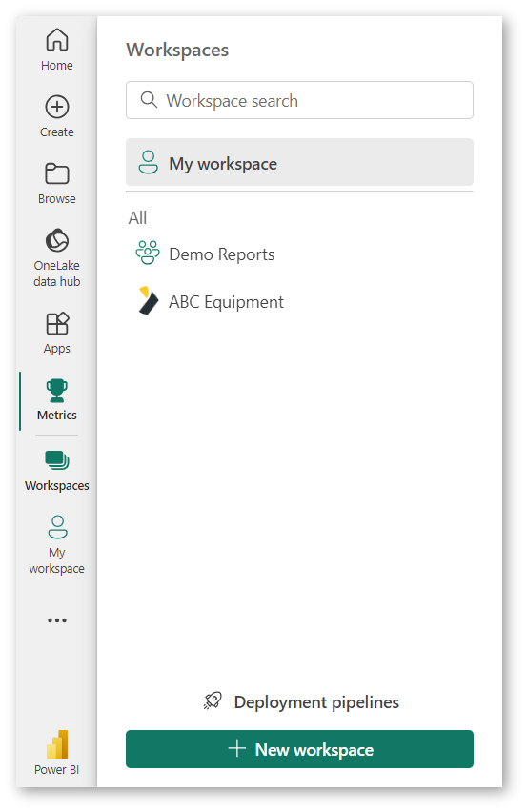527x812 pixels.
Task: Select the search magnifier icon
Action: pyautogui.click(x=149, y=99)
